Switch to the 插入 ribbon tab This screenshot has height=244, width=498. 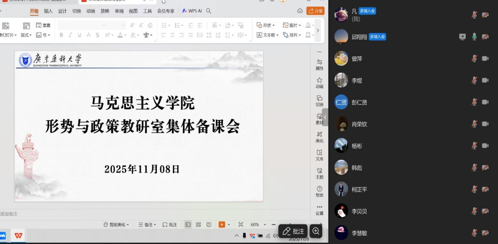pos(48,11)
